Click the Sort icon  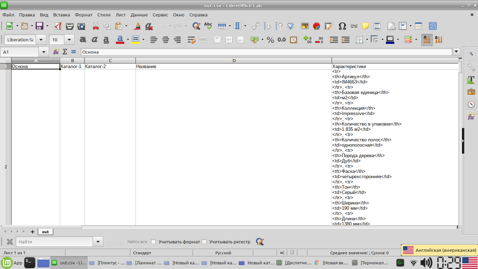(256, 26)
